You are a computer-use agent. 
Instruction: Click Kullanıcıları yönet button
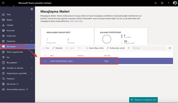click(115, 48)
